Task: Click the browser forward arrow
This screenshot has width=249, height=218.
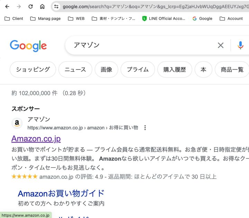Action: click(19, 7)
